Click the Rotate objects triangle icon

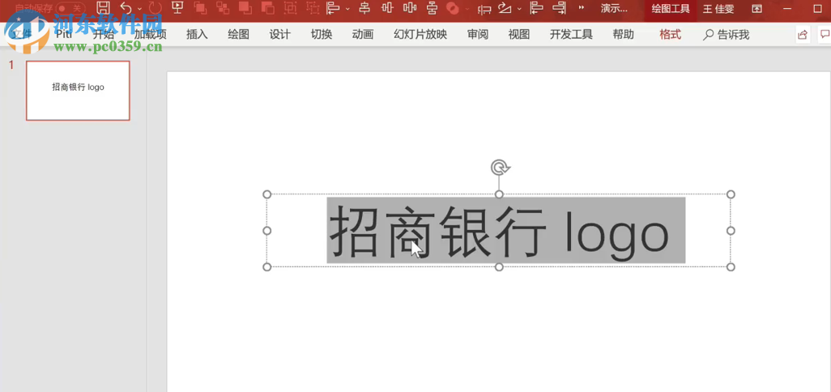(x=506, y=8)
